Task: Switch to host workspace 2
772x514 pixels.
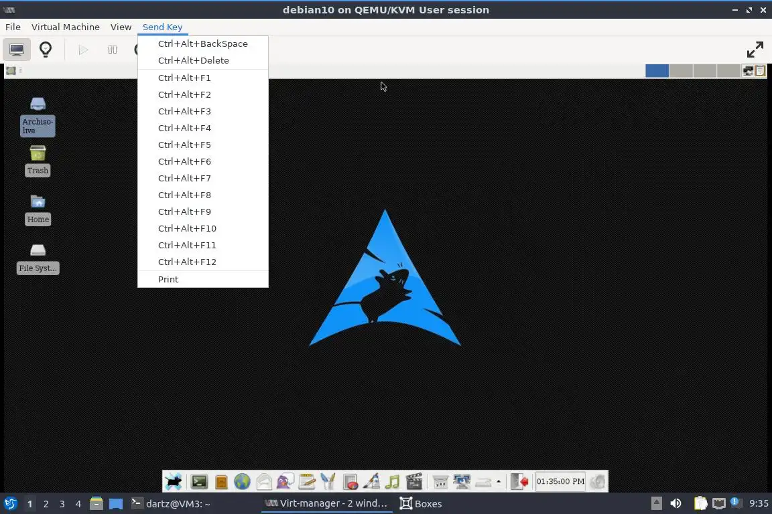Action: 46,504
